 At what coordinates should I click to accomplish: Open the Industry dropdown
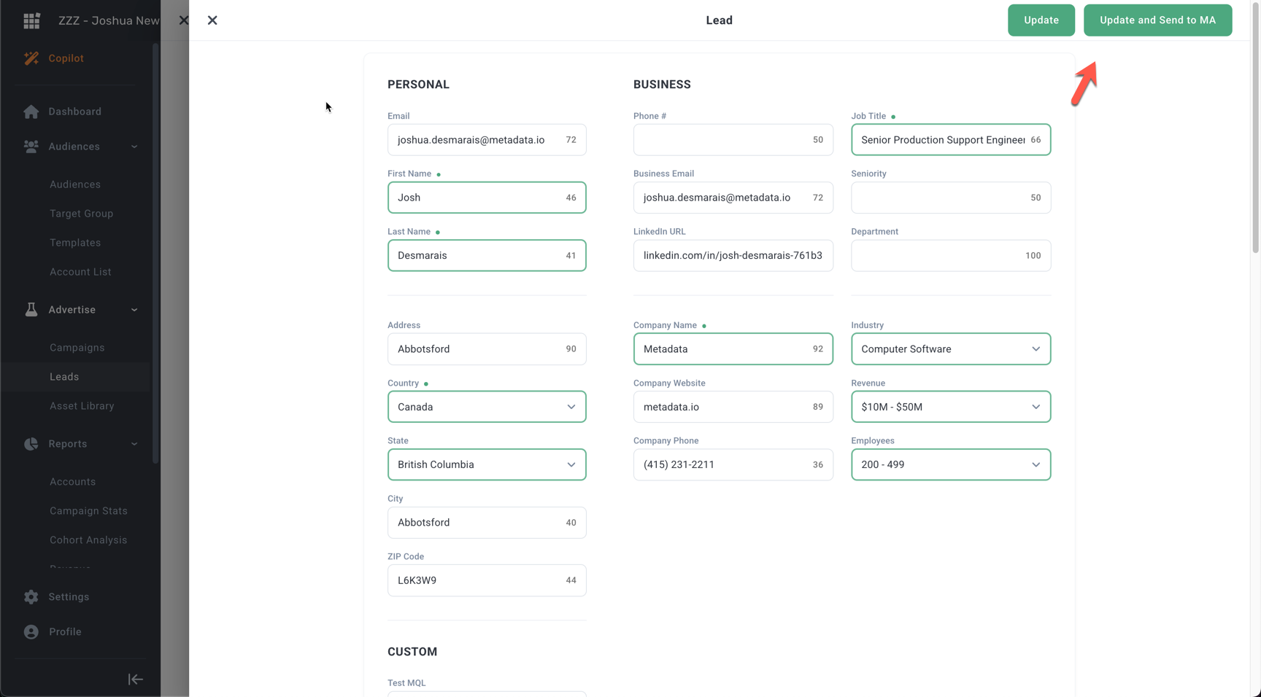pos(950,349)
